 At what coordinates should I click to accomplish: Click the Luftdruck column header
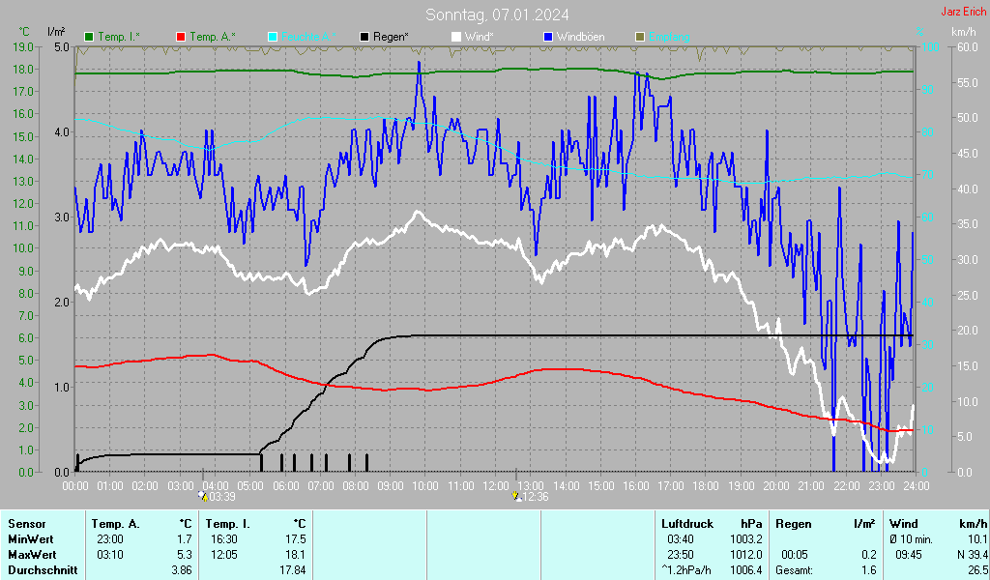(x=687, y=523)
